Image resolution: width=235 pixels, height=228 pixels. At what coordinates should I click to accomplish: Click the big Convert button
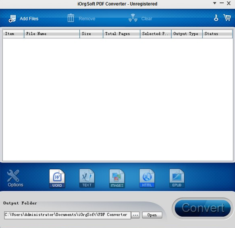tap(203, 208)
